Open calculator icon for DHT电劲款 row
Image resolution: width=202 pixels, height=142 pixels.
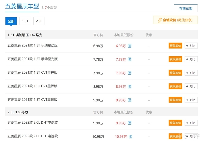(130, 123)
